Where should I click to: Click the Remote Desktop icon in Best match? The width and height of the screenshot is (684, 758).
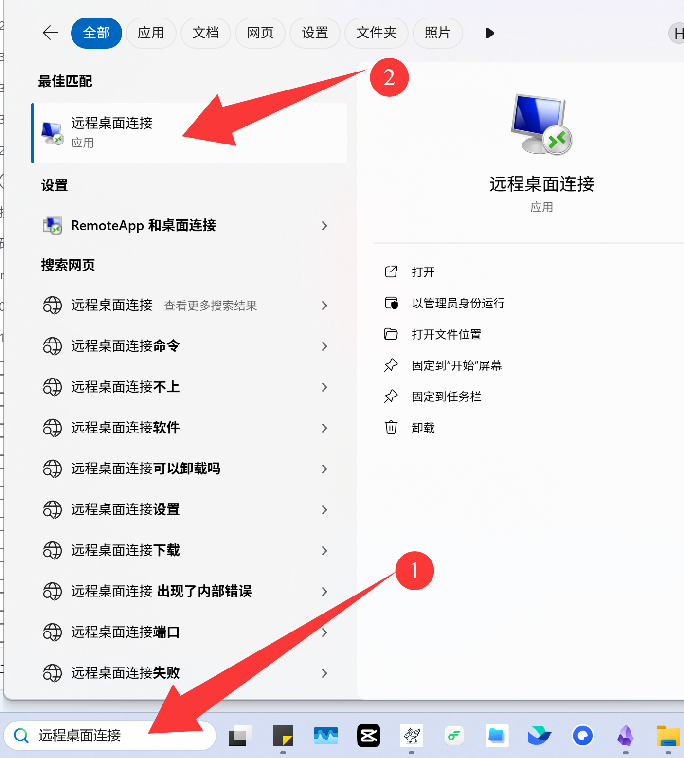[52, 133]
